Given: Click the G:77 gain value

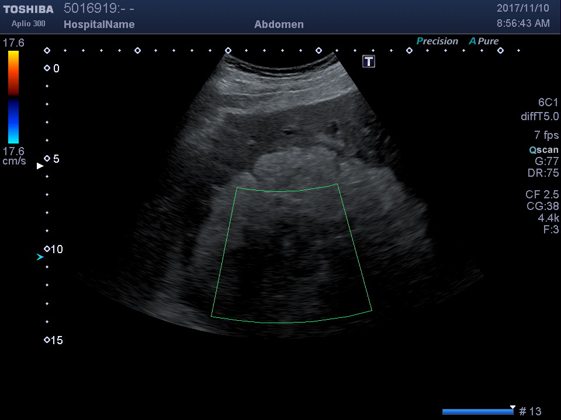Looking at the screenshot, I should [546, 162].
